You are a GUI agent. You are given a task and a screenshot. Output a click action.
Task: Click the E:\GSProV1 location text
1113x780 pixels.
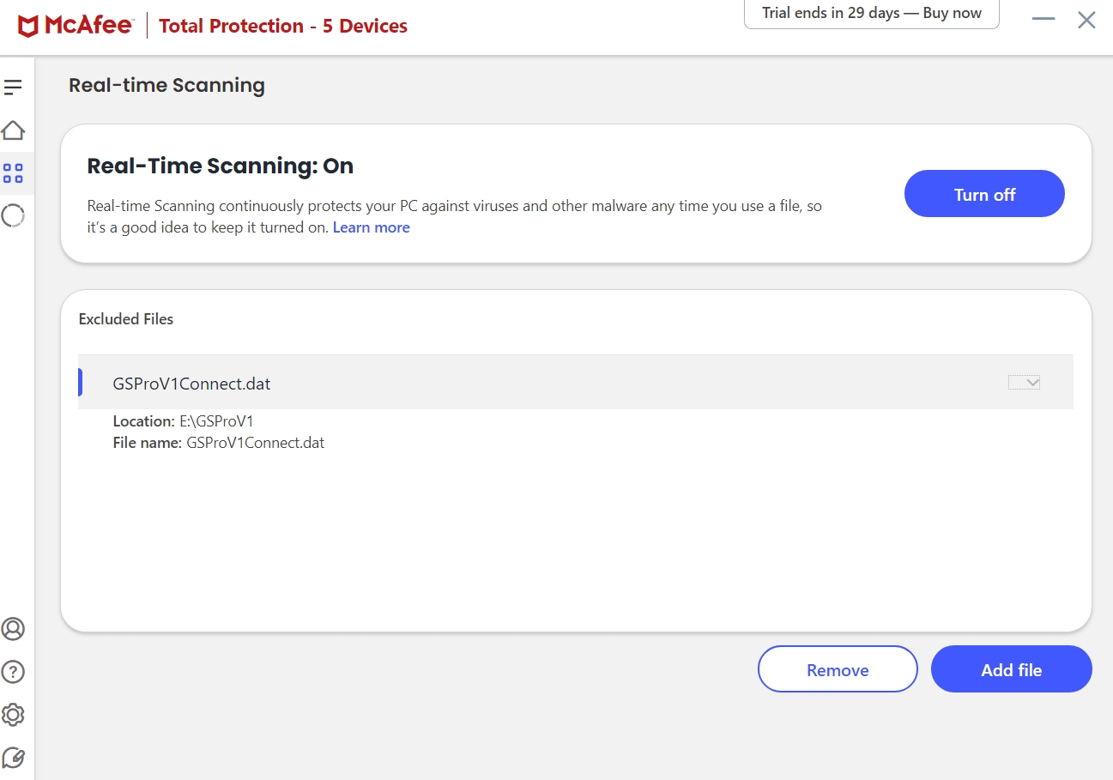click(216, 421)
